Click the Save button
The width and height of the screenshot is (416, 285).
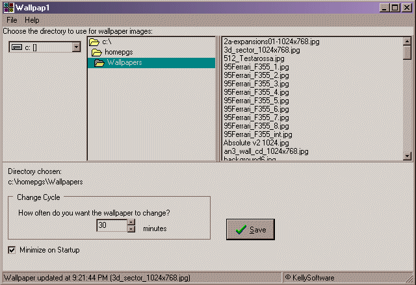point(250,229)
